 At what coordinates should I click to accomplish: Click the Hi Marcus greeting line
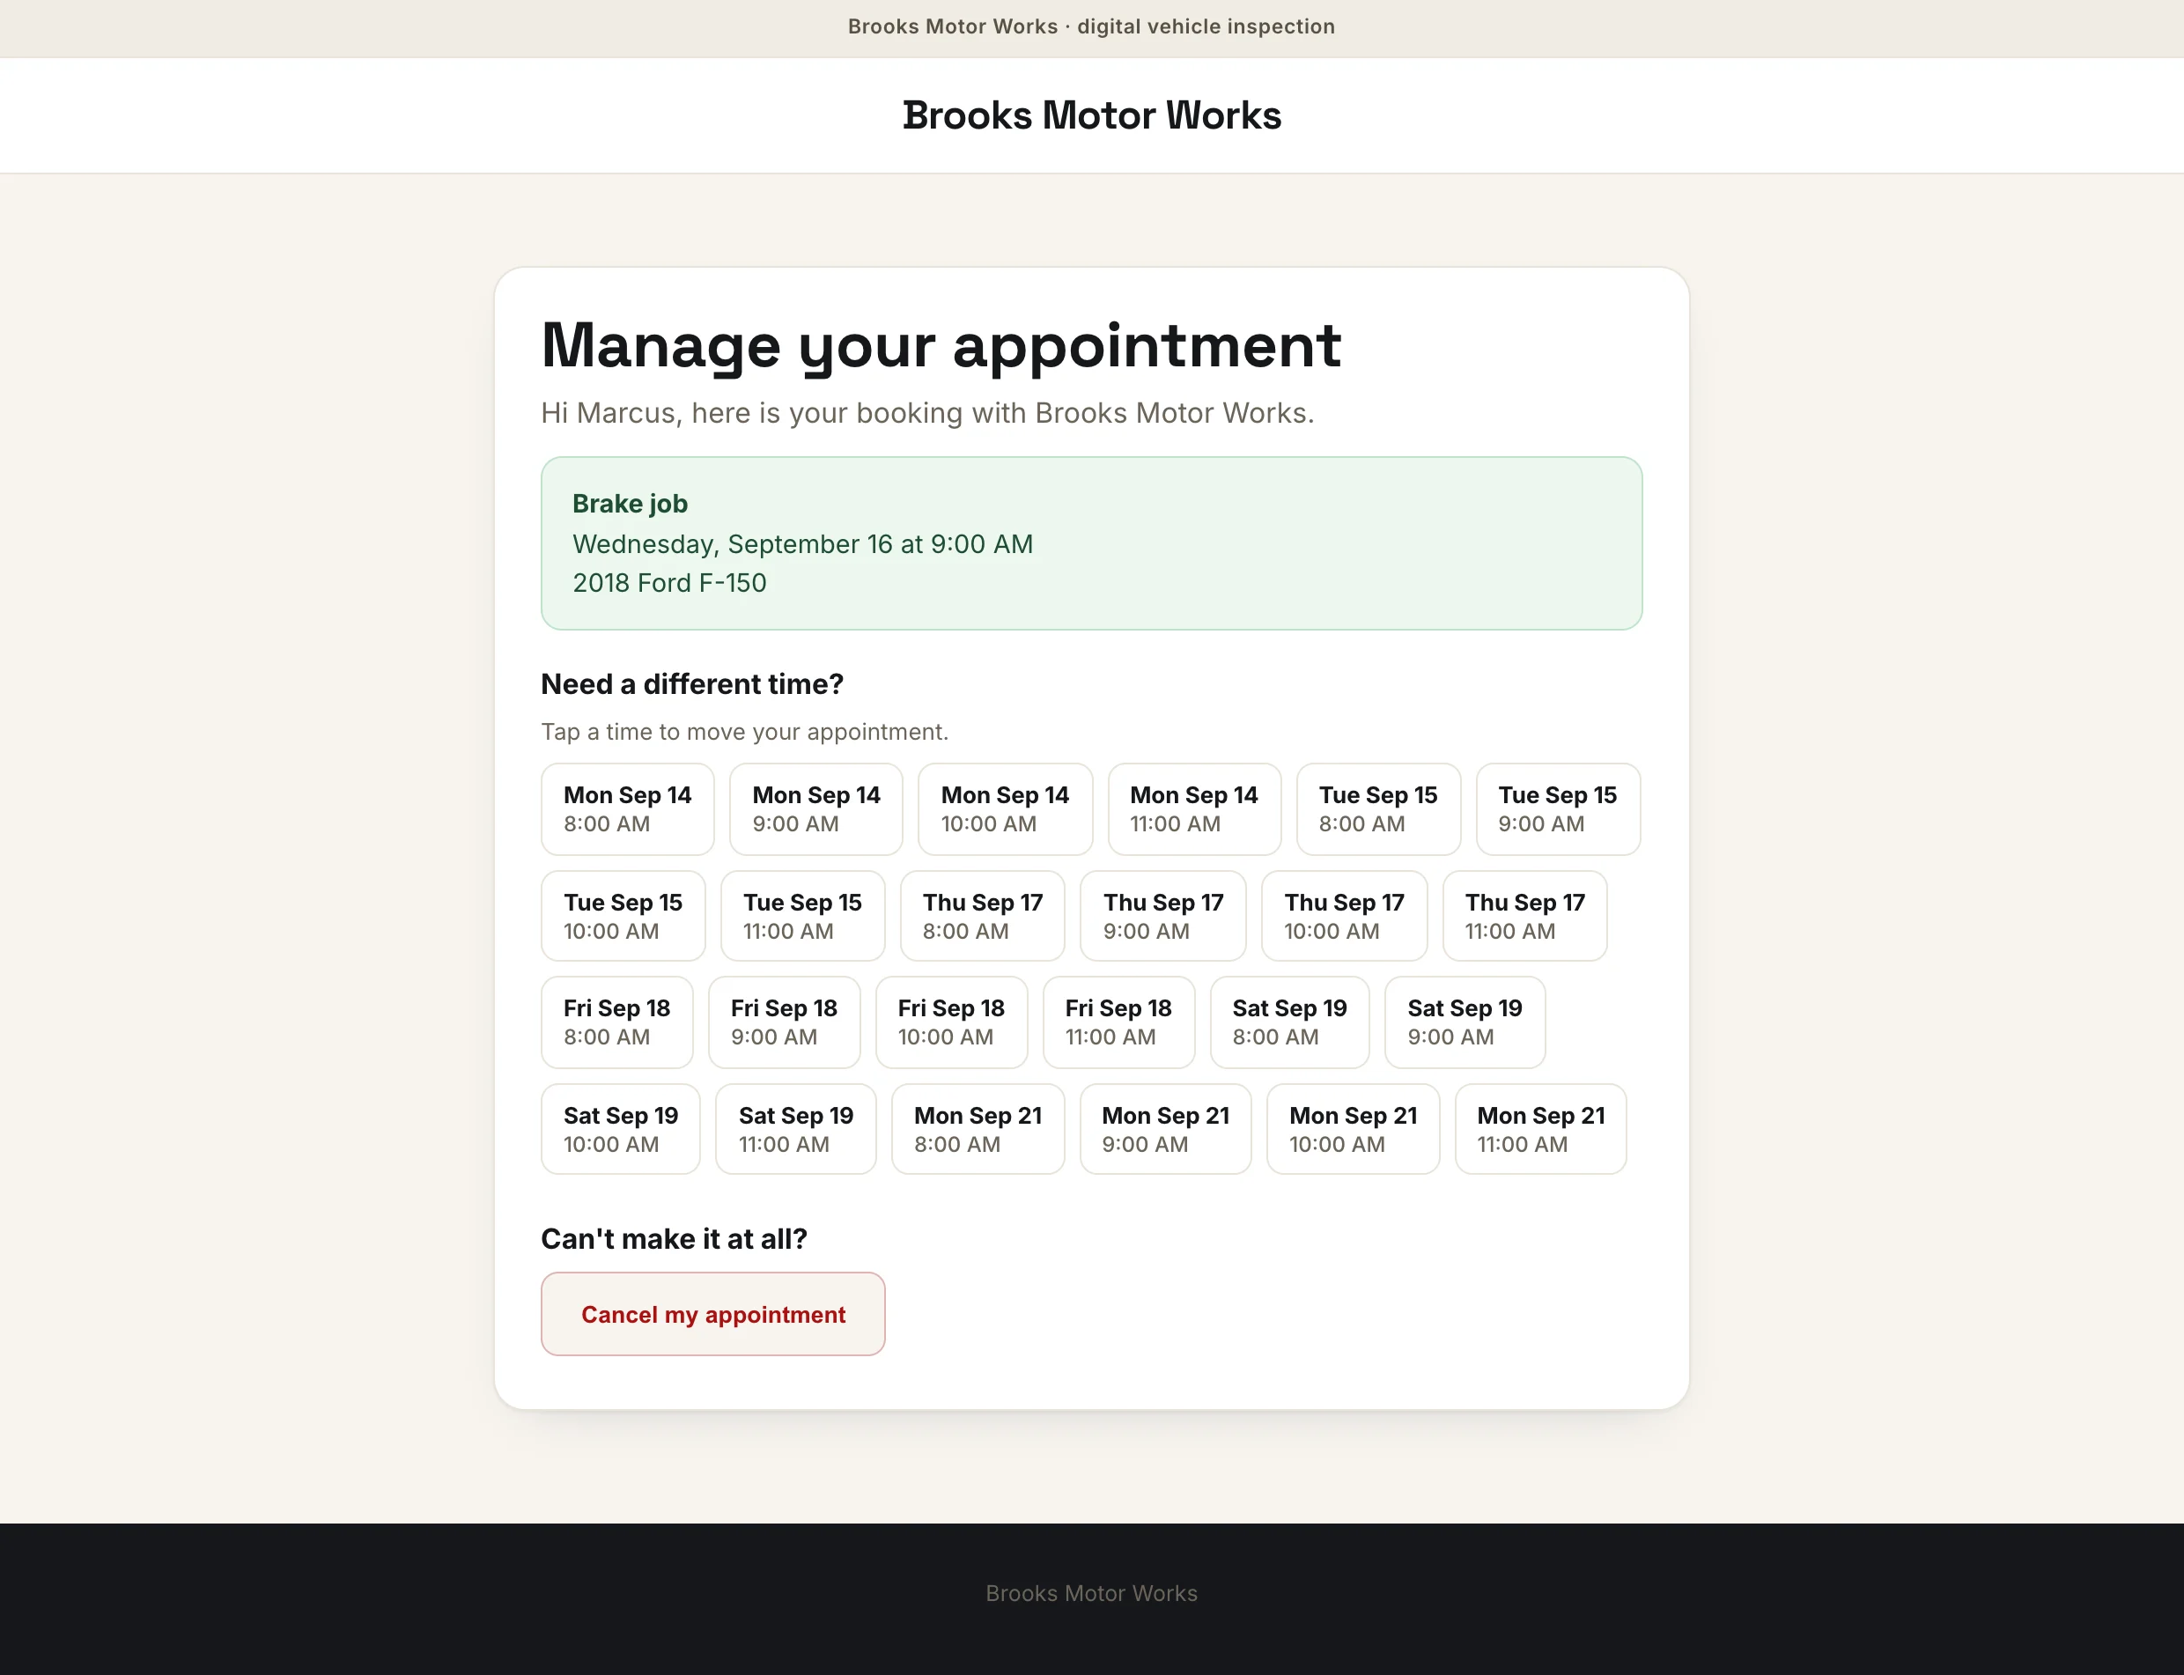(x=927, y=413)
